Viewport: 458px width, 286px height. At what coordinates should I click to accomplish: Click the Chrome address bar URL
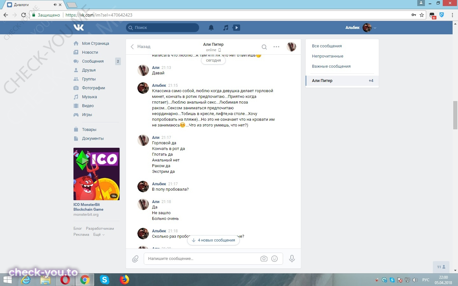(99, 15)
